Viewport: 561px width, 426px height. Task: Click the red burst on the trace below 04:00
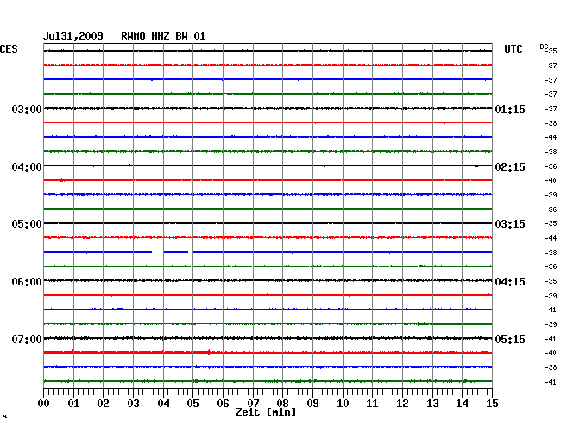pyautogui.click(x=64, y=179)
